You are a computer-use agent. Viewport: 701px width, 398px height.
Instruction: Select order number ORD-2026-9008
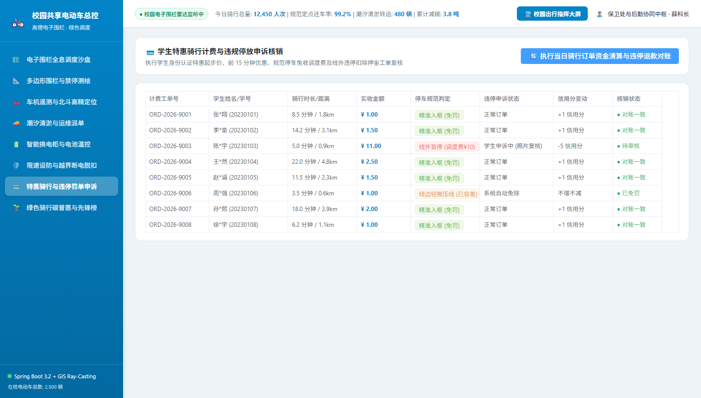tap(170, 225)
